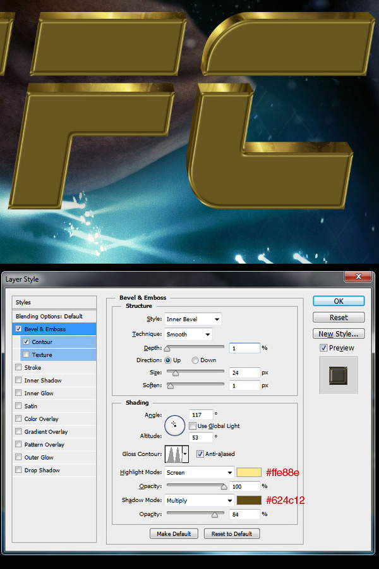The image size is (379, 569).
Task: Enable the Pattern Overlay checkbox
Action: pyautogui.click(x=18, y=444)
